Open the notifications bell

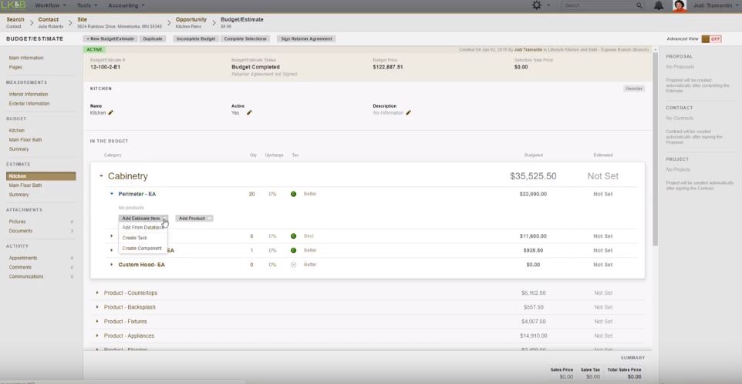coord(659,5)
